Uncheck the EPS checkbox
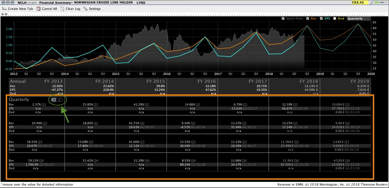The width and height of the screenshot is (389, 188). click(x=321, y=19)
